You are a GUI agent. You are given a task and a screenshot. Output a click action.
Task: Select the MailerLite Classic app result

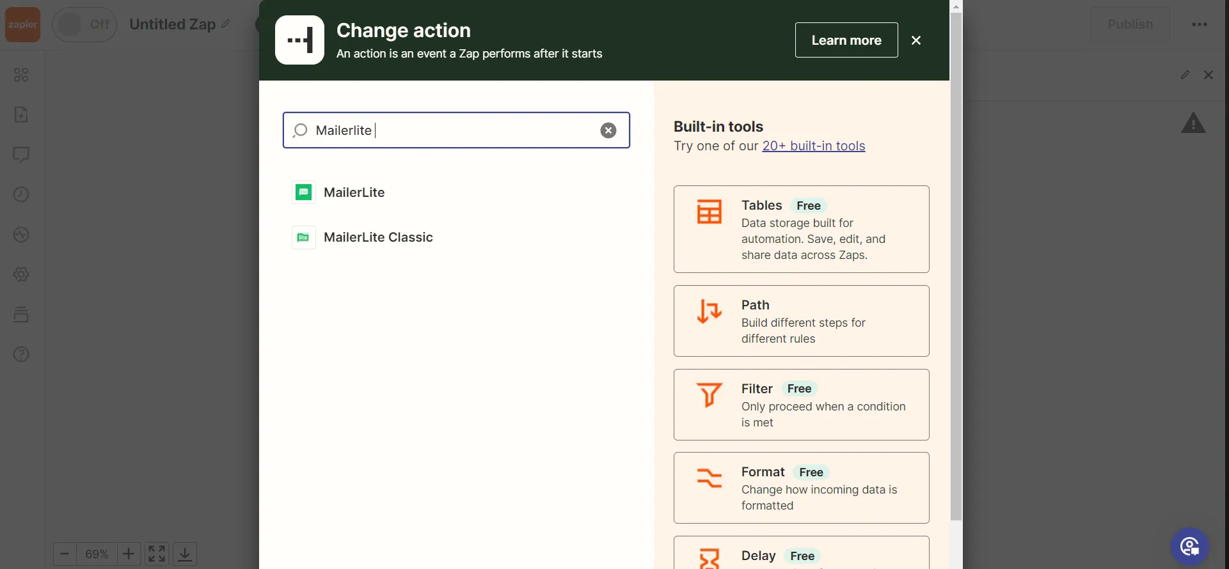click(x=456, y=237)
